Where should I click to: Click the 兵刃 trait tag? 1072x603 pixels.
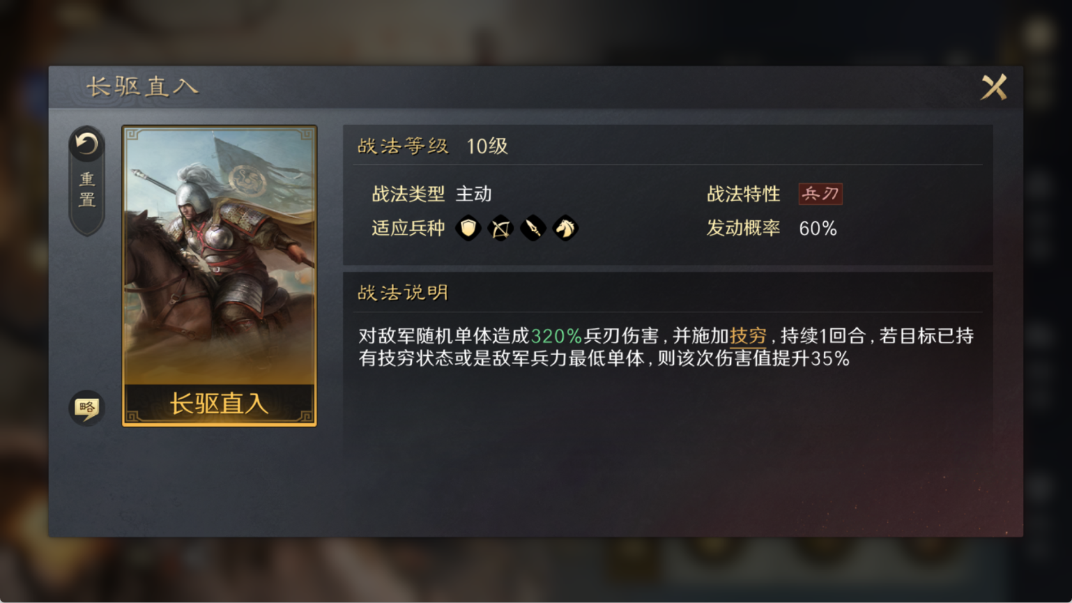(821, 194)
